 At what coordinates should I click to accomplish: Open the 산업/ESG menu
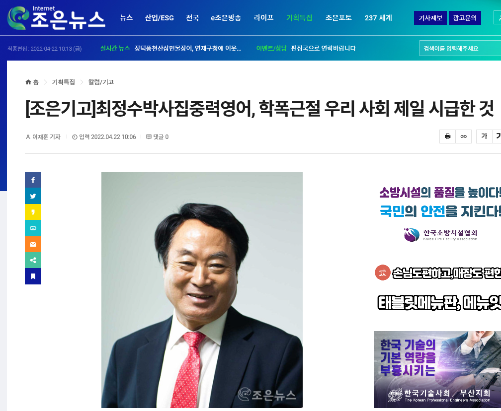point(159,18)
